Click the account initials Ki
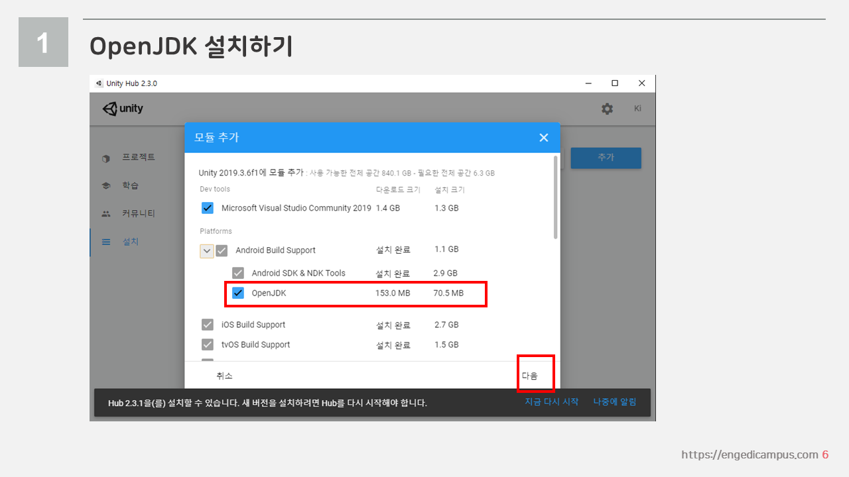Image resolution: width=849 pixels, height=477 pixels. coord(637,109)
